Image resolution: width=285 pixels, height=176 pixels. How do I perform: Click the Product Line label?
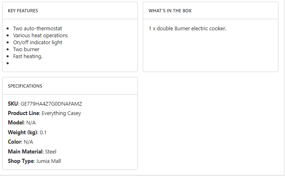click(23, 113)
